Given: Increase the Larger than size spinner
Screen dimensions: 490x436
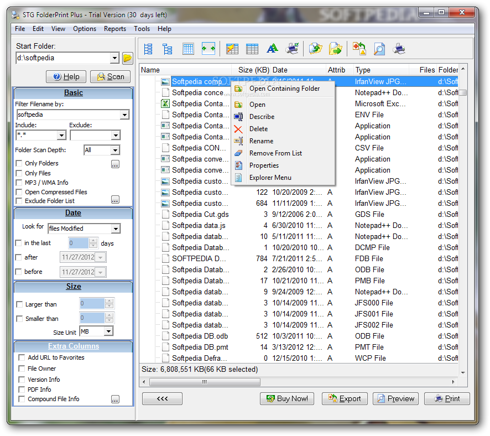Looking at the screenshot, I should click(x=109, y=300).
